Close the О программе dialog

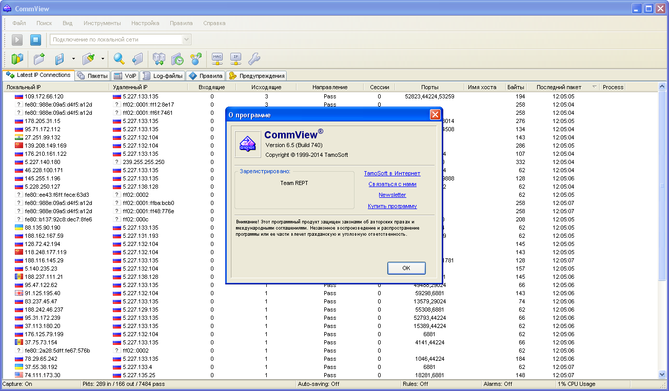435,114
